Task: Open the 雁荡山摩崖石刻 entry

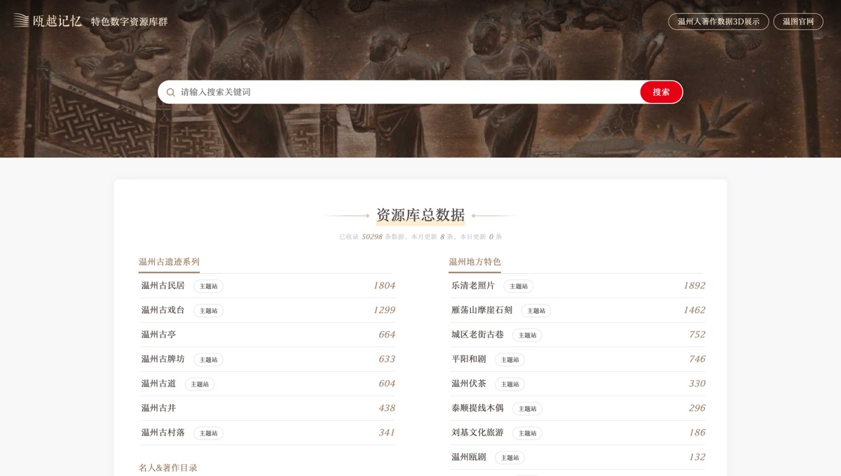Action: [482, 310]
